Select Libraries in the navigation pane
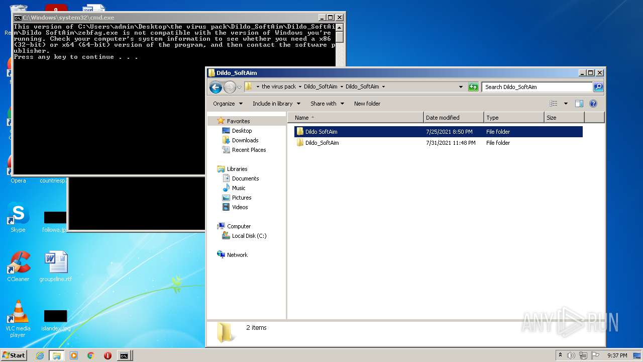Viewport: 643px width, 362px height. point(237,169)
